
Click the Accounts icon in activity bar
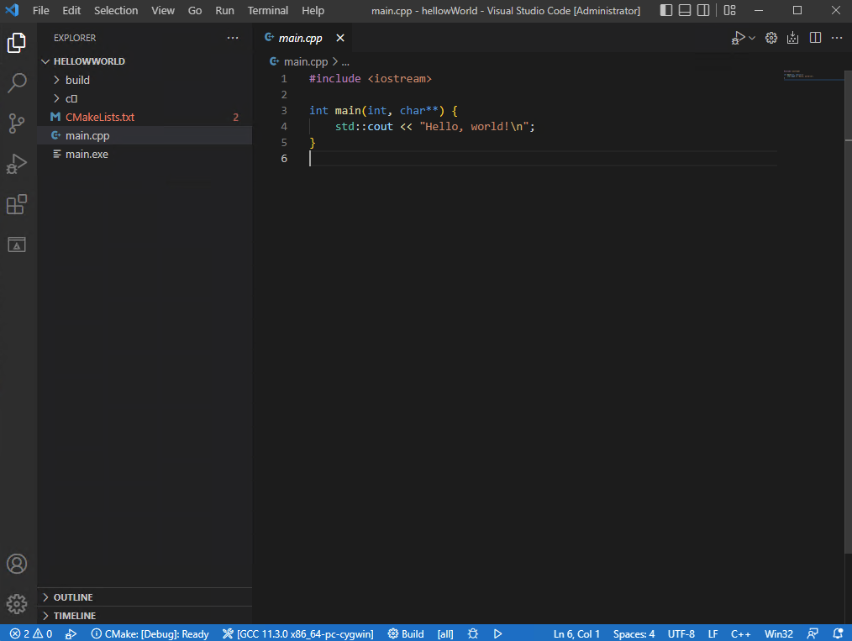click(17, 564)
